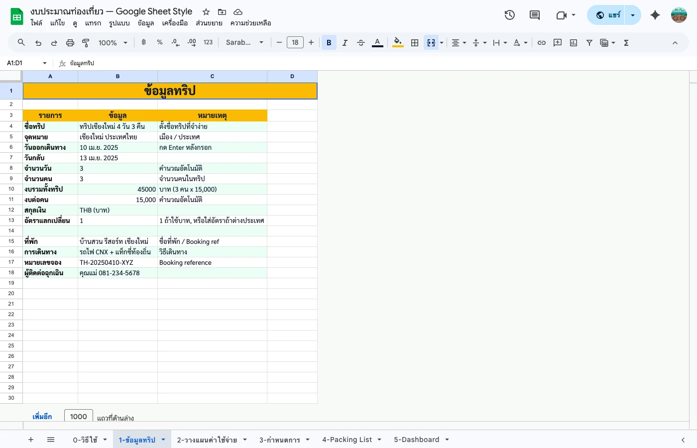Add a comment using the comment icon

pyautogui.click(x=534, y=15)
